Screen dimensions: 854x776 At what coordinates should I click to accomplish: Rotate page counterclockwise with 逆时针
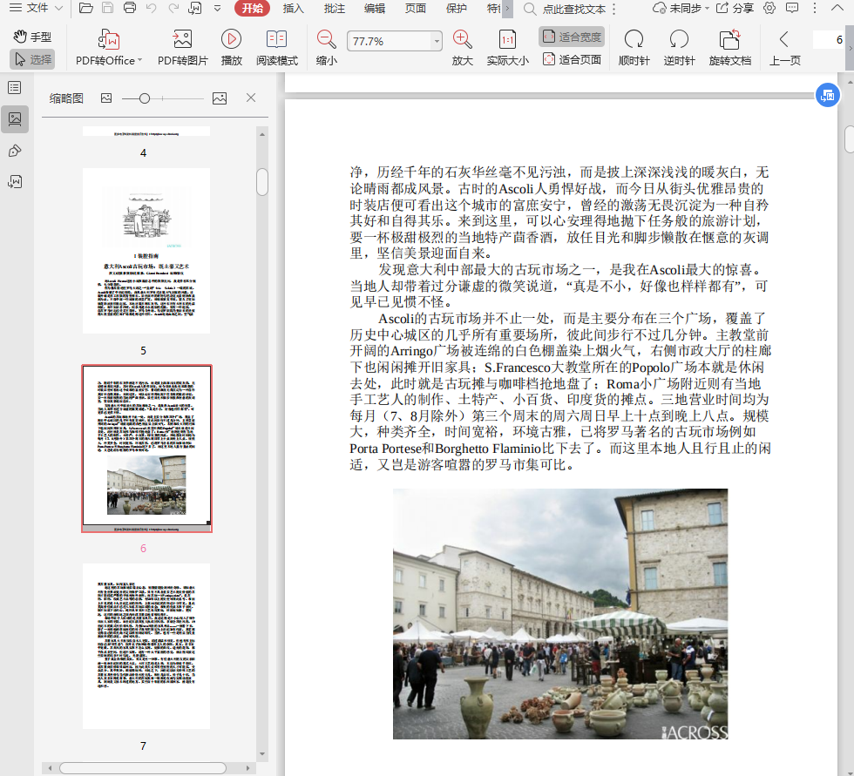[679, 40]
